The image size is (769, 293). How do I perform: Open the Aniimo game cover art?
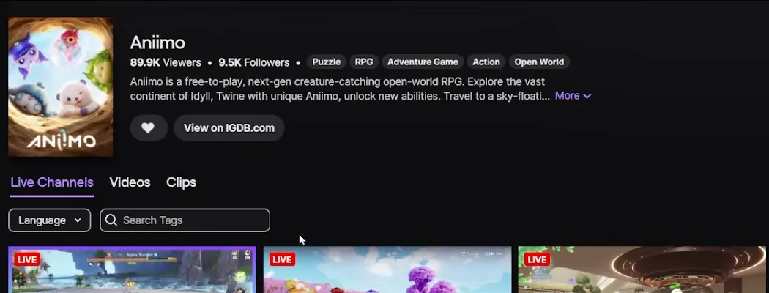coord(61,87)
